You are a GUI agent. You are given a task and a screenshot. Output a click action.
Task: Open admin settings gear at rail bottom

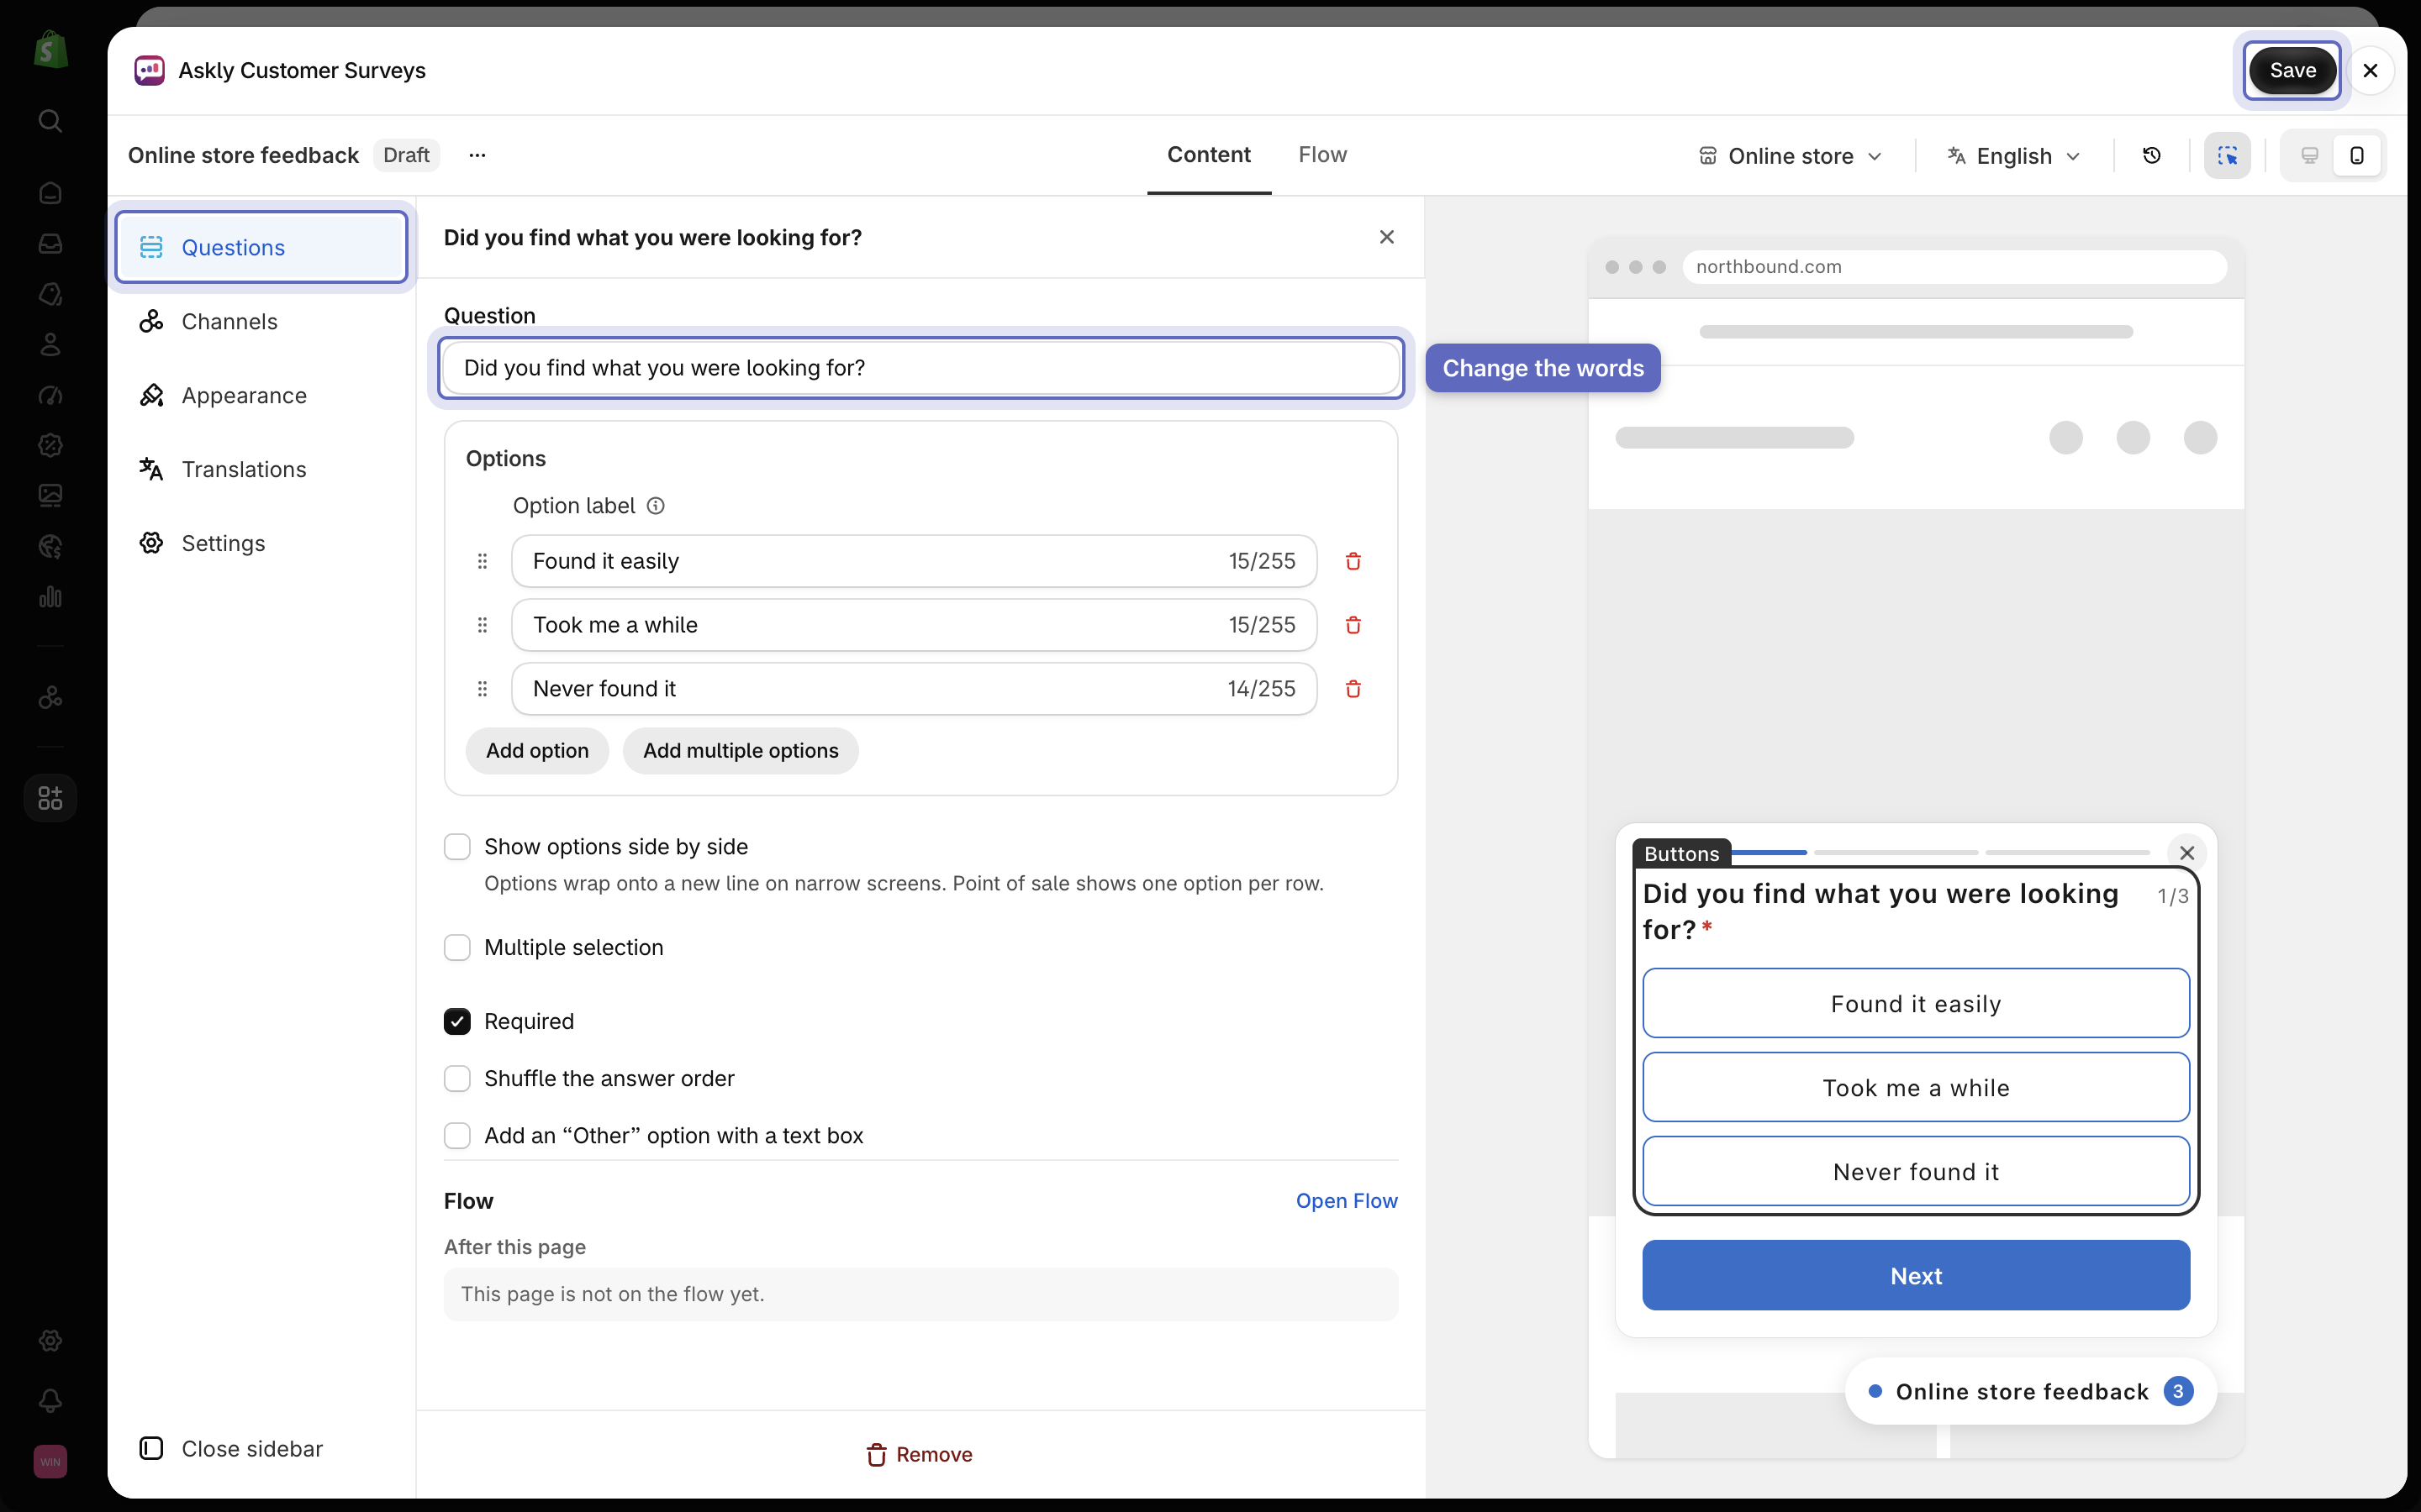50,1341
